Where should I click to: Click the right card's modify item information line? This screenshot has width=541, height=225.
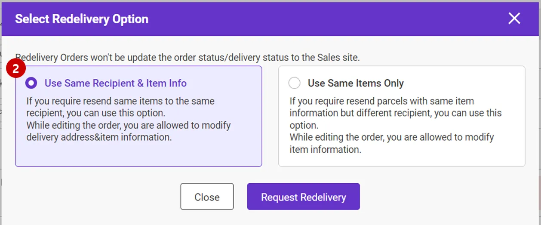[325, 149]
